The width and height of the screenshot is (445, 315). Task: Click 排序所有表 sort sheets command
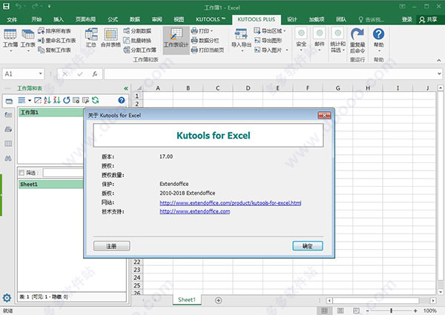click(54, 30)
